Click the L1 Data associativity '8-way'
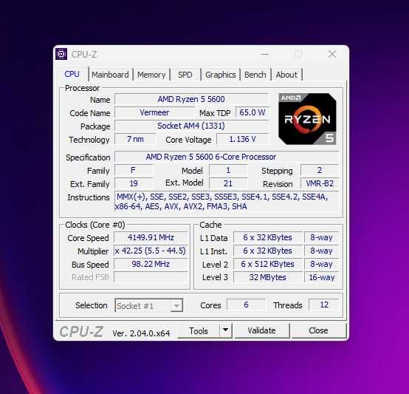The width and height of the screenshot is (409, 394). click(x=322, y=237)
